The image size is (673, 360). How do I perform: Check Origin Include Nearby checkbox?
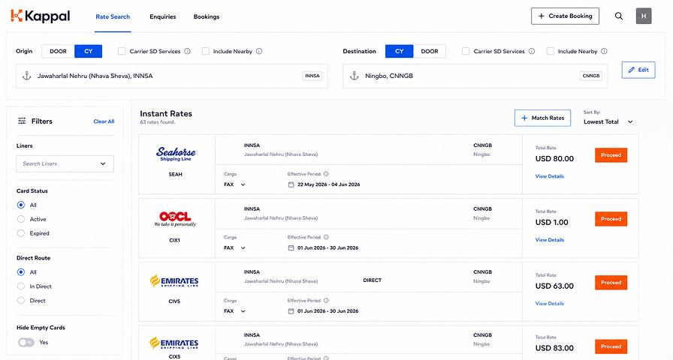click(206, 51)
